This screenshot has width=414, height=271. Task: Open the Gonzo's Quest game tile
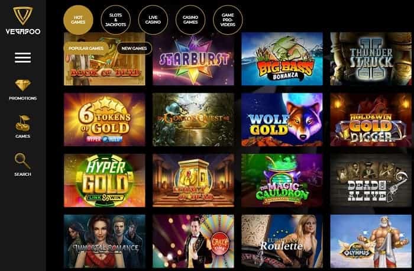click(193, 120)
